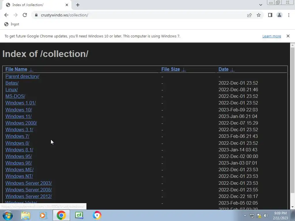Open the Windows Server 2012/ folder

click(x=29, y=196)
